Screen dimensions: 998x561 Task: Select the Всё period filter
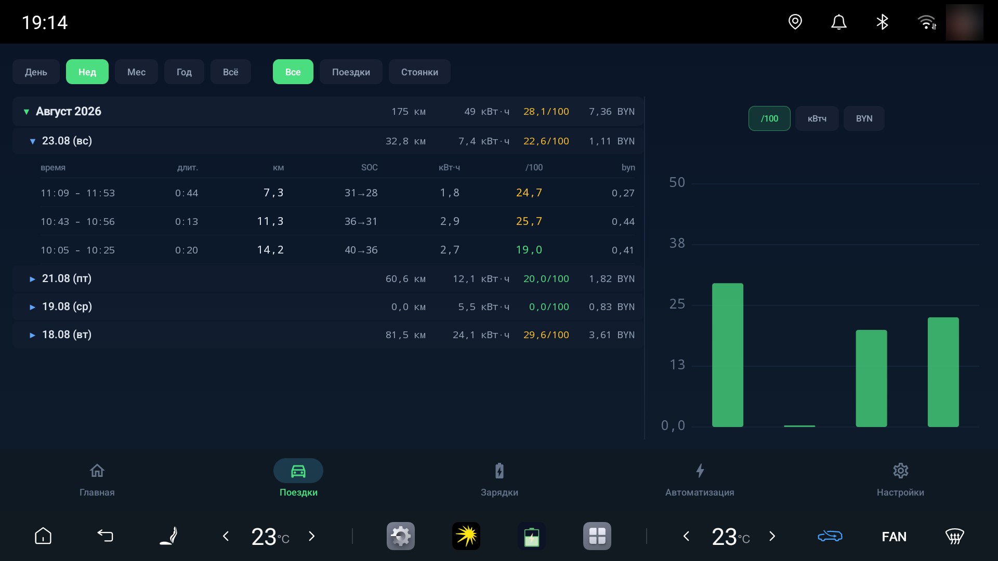coord(231,72)
